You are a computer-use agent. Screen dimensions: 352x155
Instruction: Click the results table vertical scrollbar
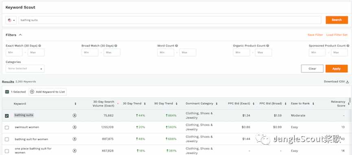350,100
